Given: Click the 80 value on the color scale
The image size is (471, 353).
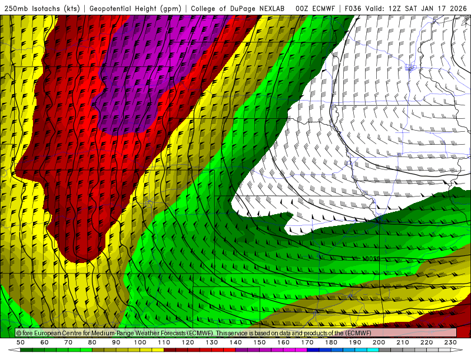Looking at the screenshot, I should 92,342.
